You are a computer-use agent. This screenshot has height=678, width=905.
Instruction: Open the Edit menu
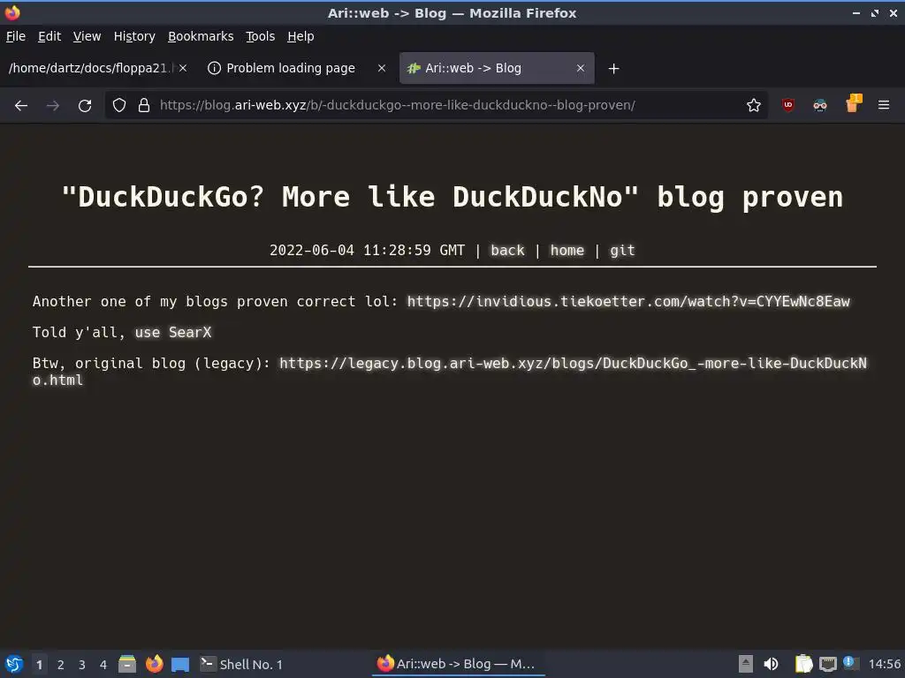coord(49,36)
